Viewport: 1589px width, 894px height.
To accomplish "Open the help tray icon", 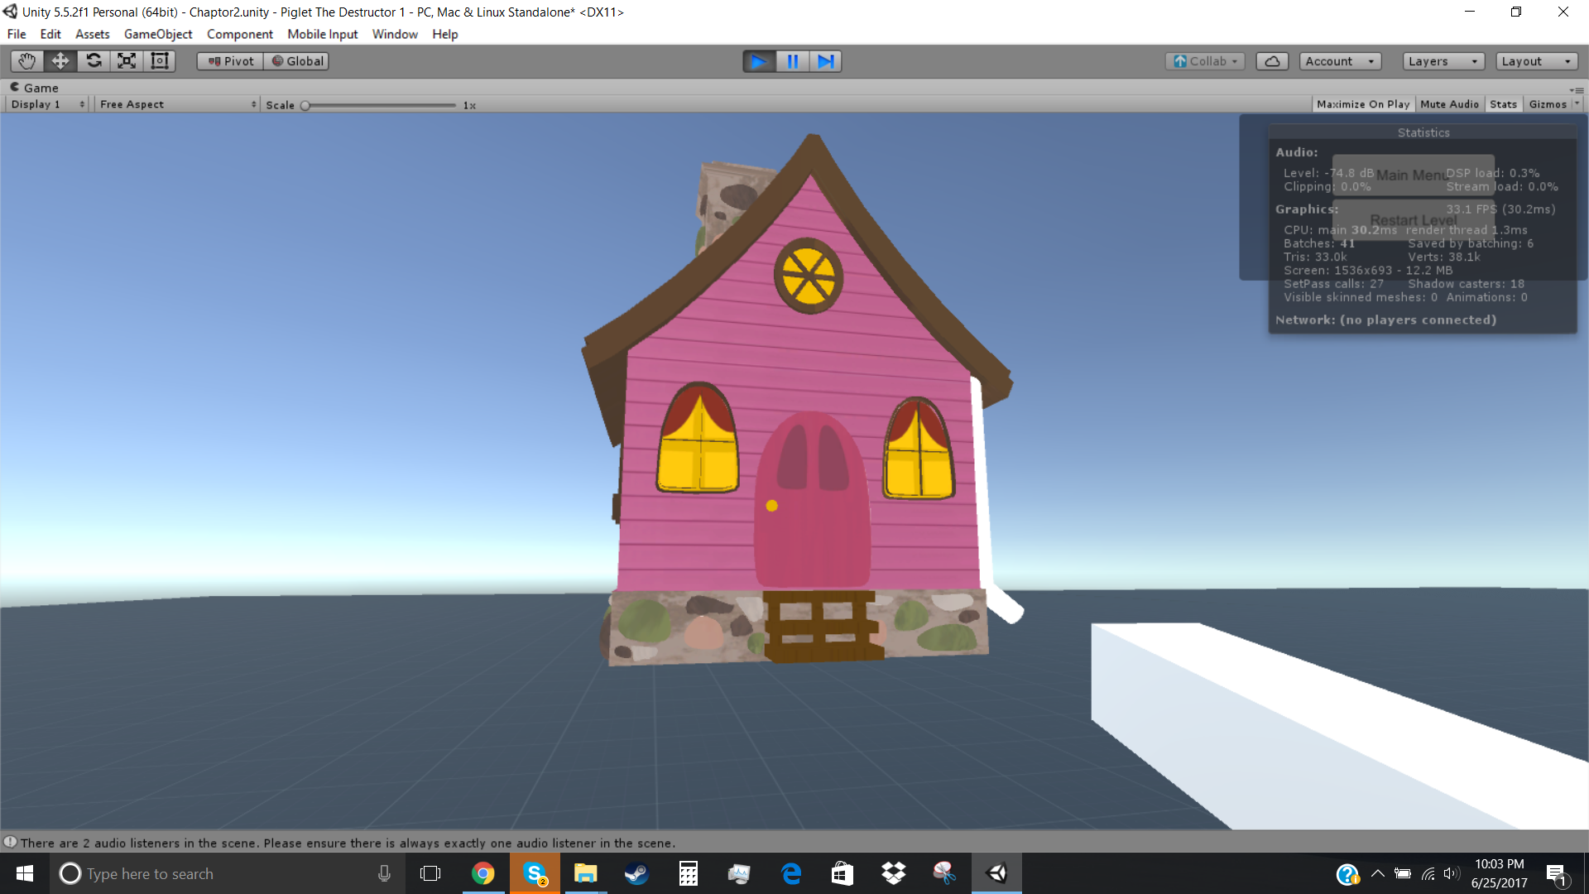I will coord(1347,874).
